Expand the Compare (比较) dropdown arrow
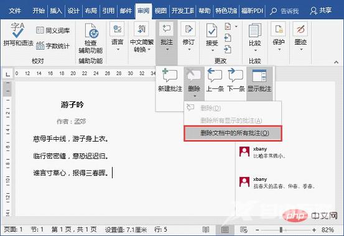 [x=255, y=50]
